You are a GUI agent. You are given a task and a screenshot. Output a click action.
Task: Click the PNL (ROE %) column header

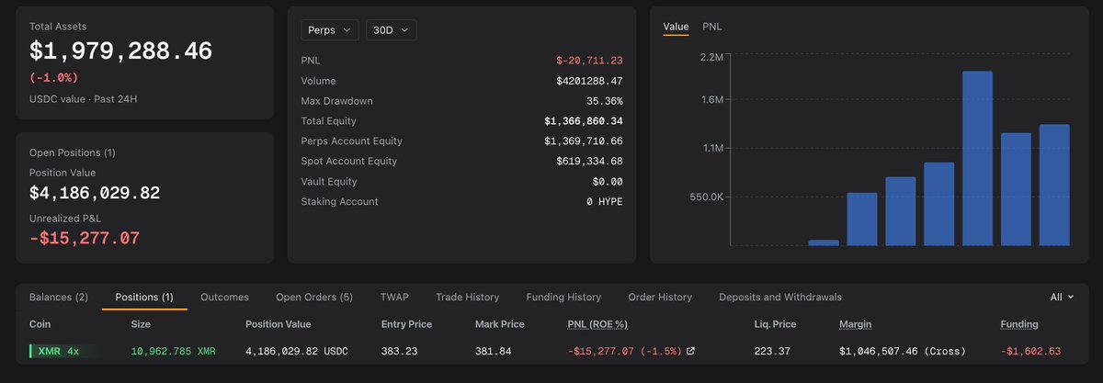click(x=597, y=324)
